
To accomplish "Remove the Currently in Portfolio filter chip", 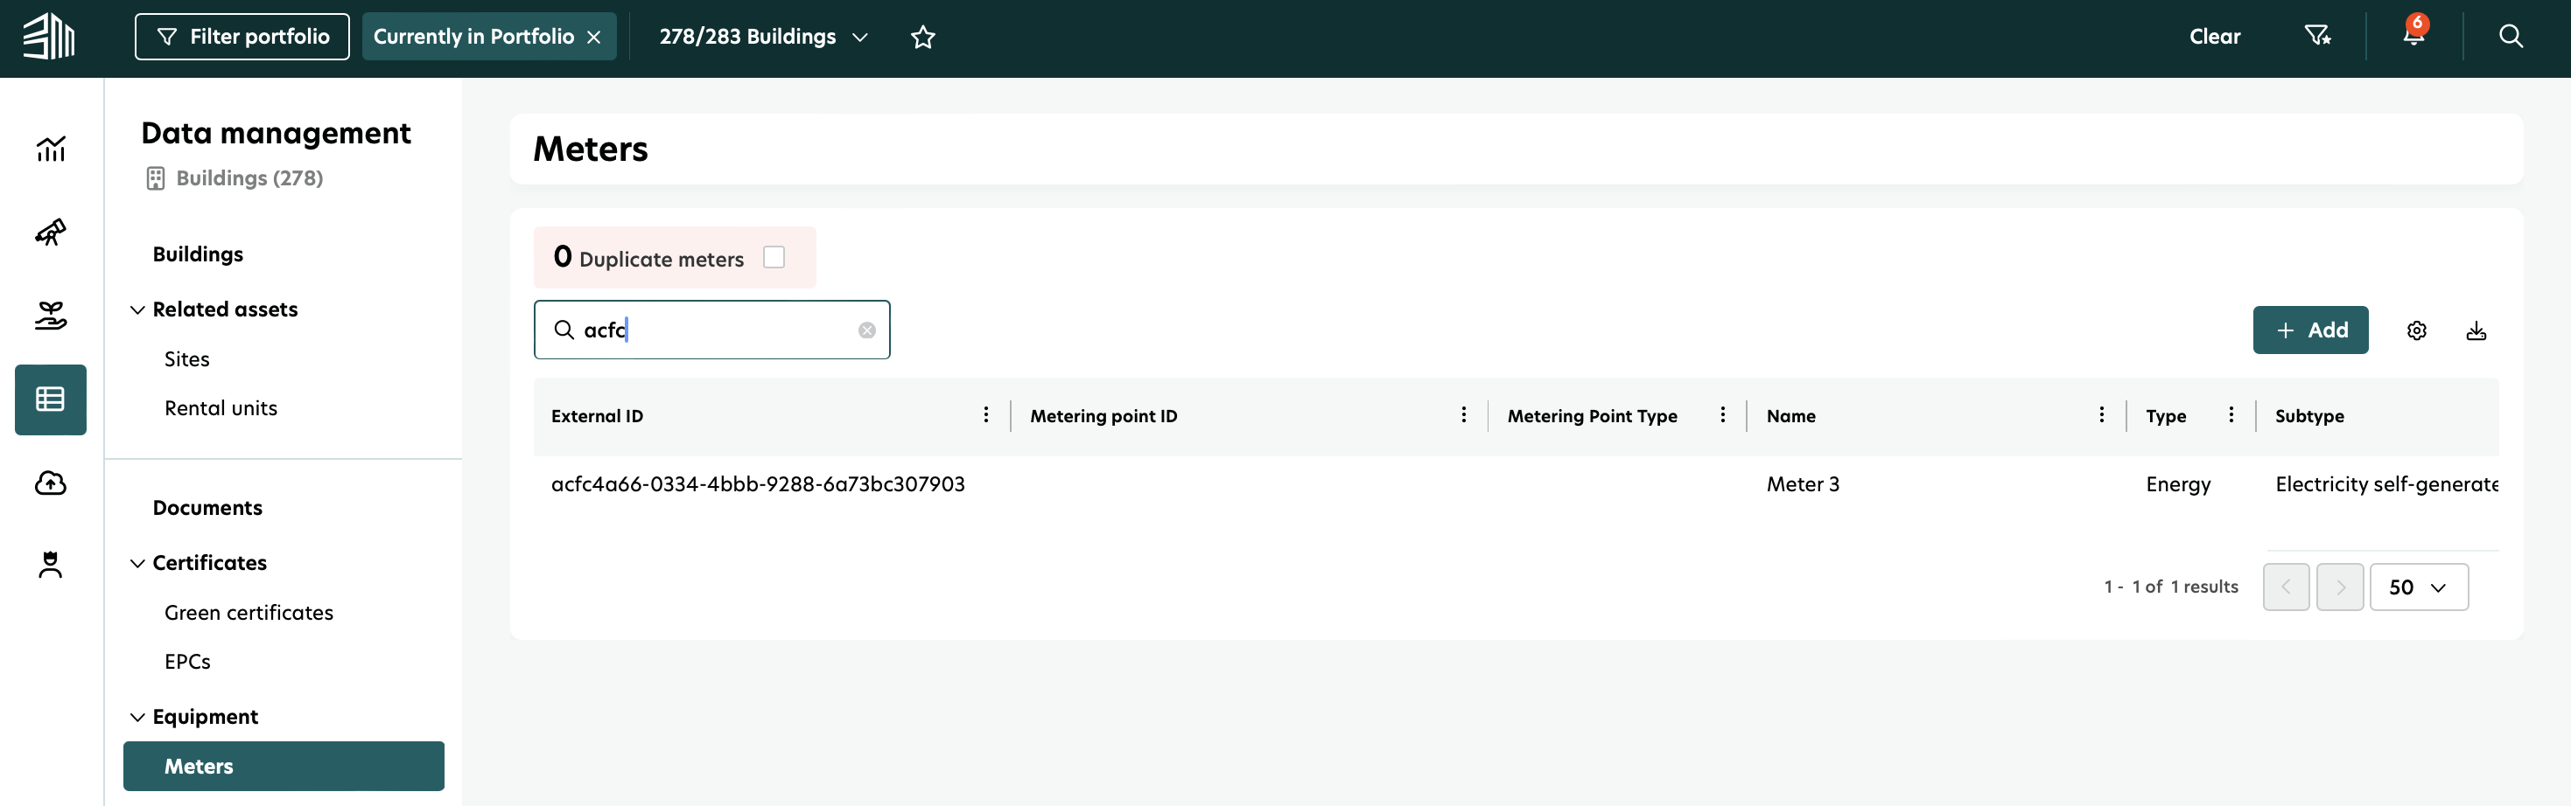I will point(595,36).
